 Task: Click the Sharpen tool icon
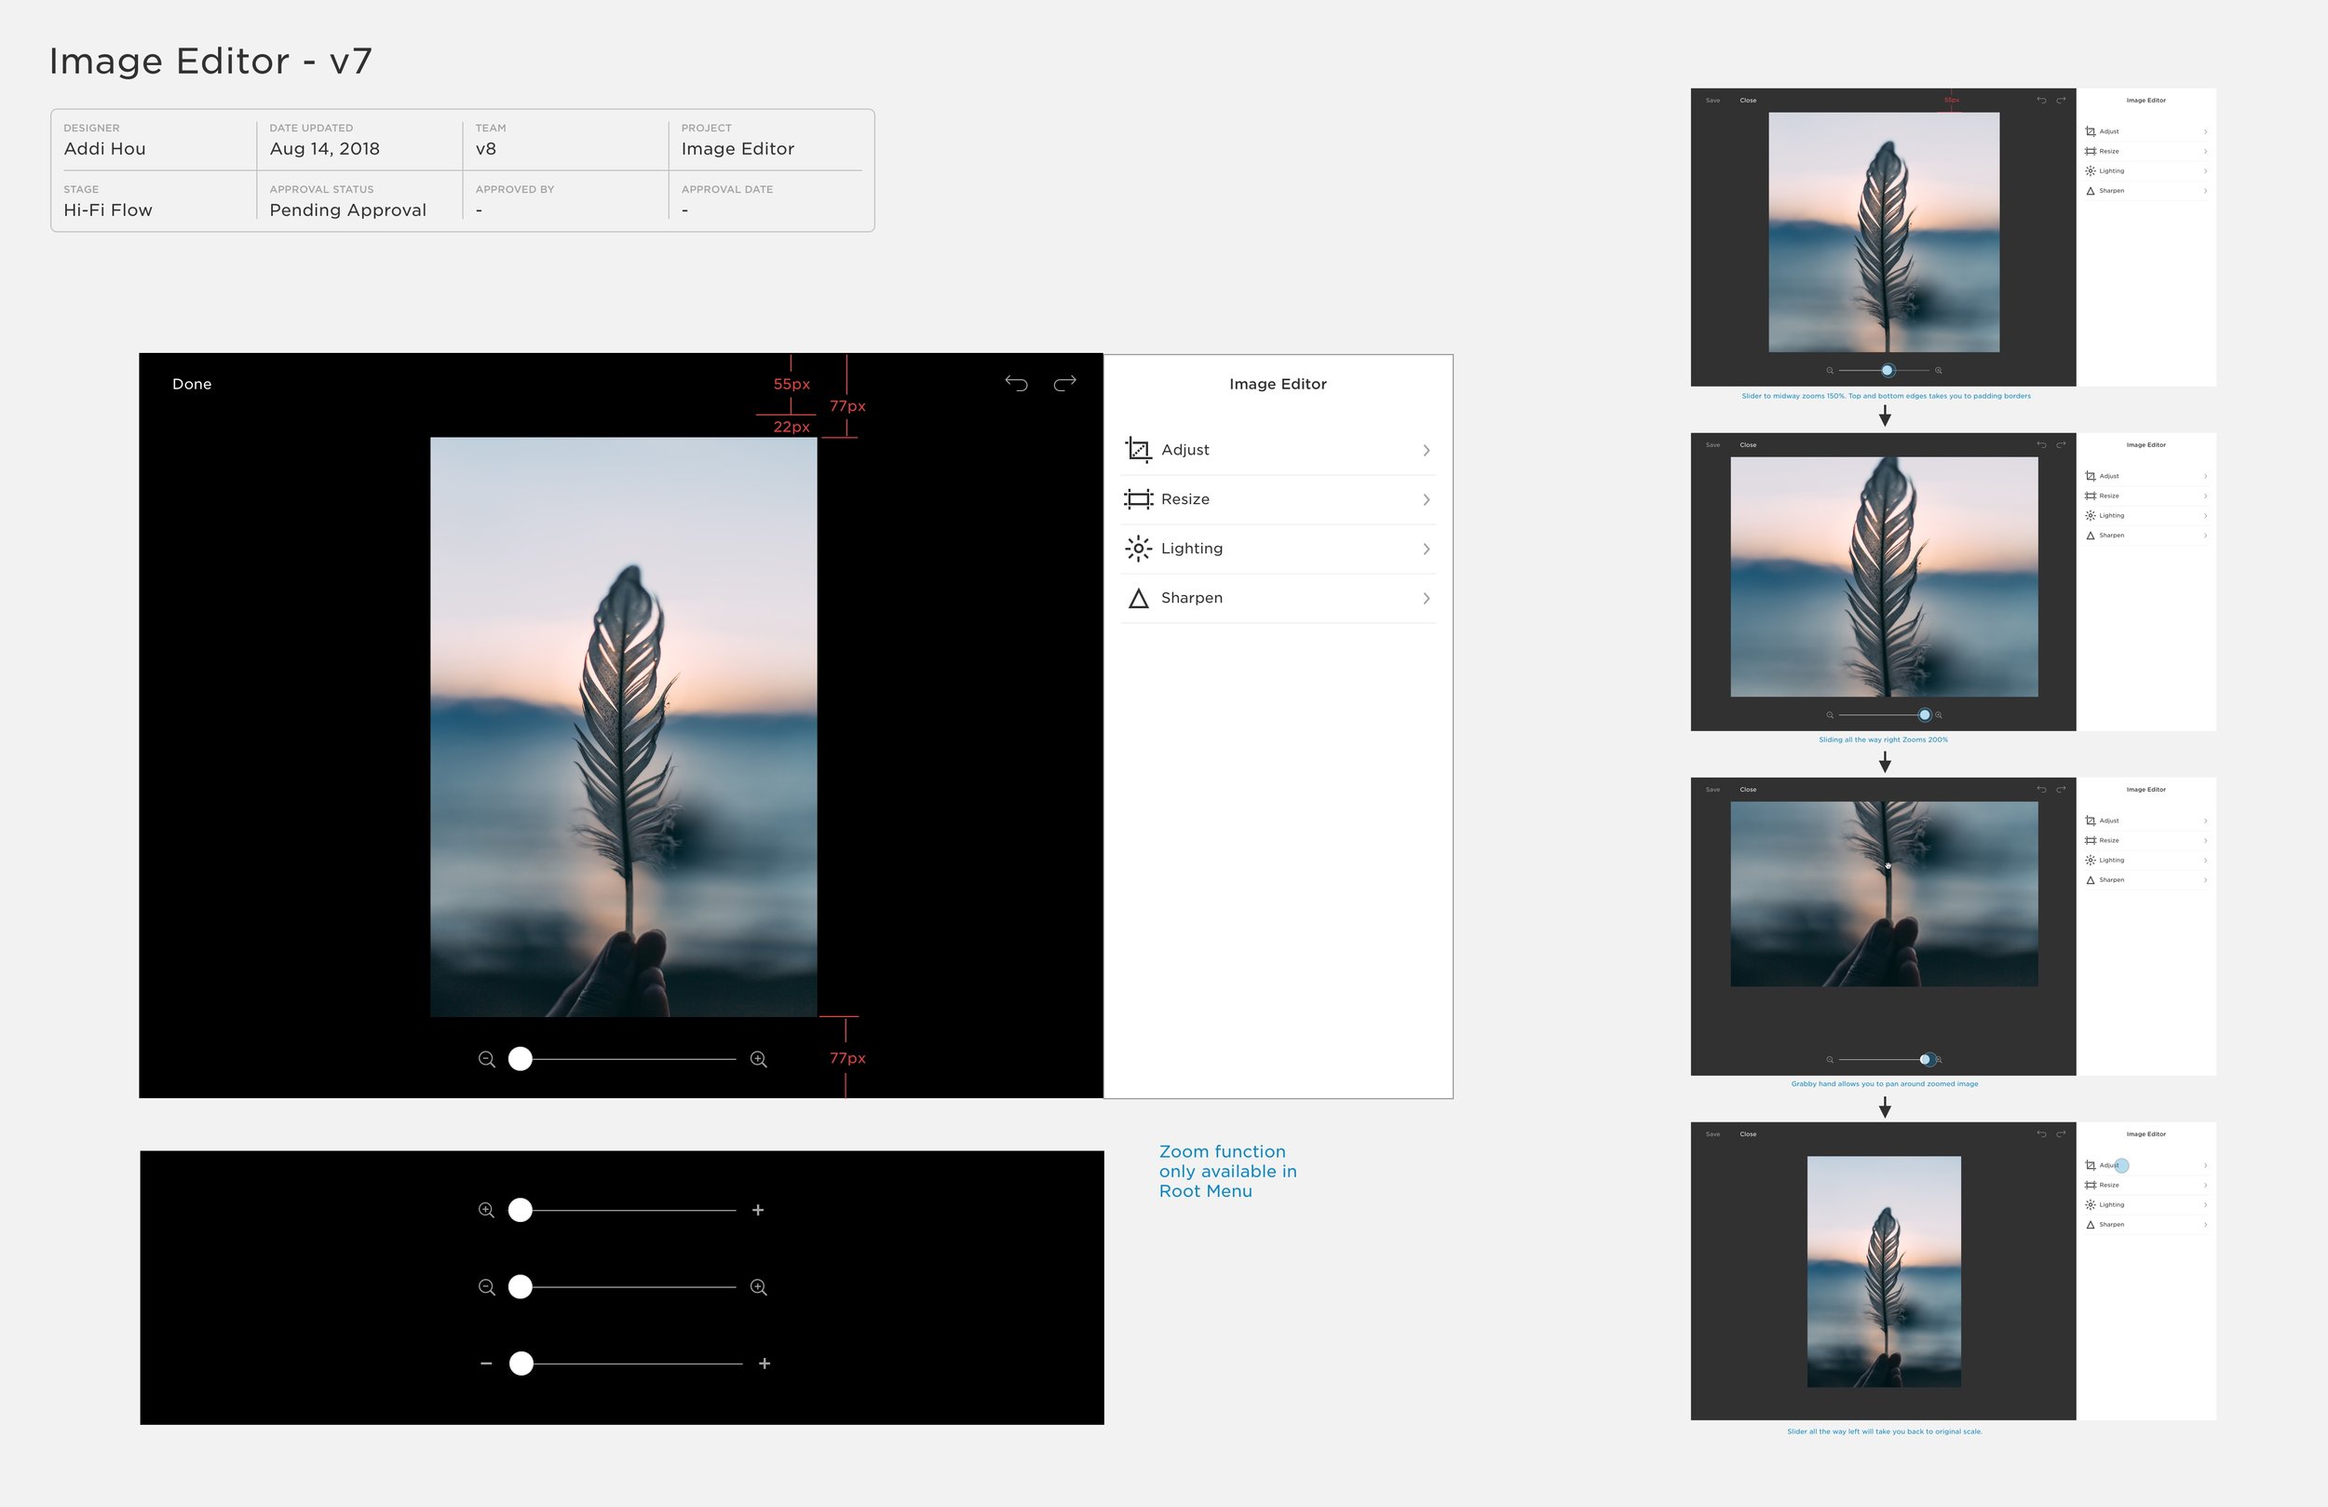click(1137, 596)
